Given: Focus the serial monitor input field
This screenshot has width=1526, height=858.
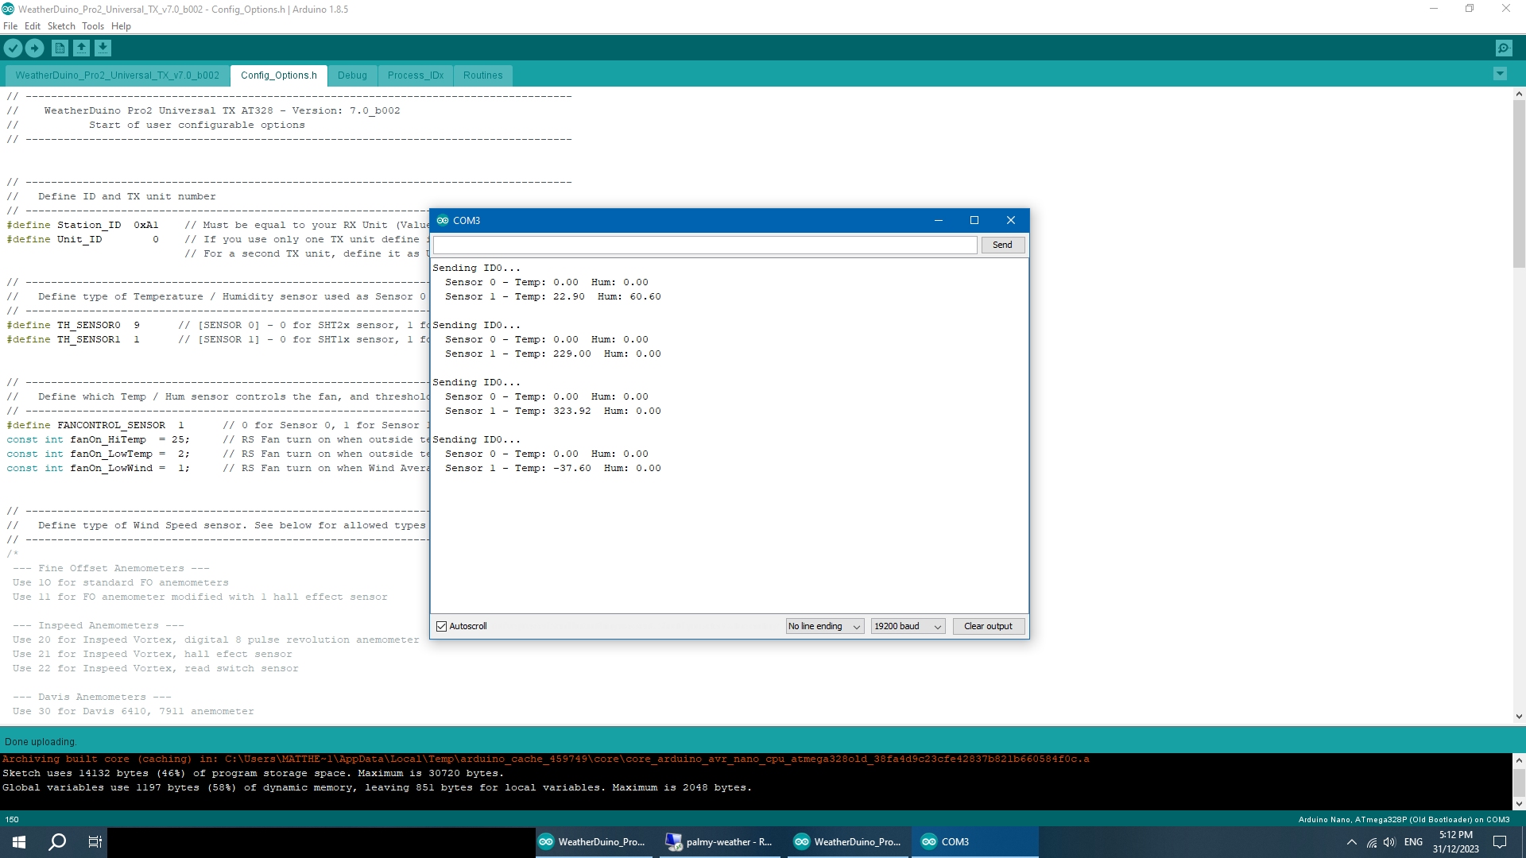Looking at the screenshot, I should click(x=705, y=245).
